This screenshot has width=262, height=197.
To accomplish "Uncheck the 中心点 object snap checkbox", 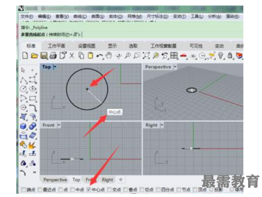I will (89, 189).
